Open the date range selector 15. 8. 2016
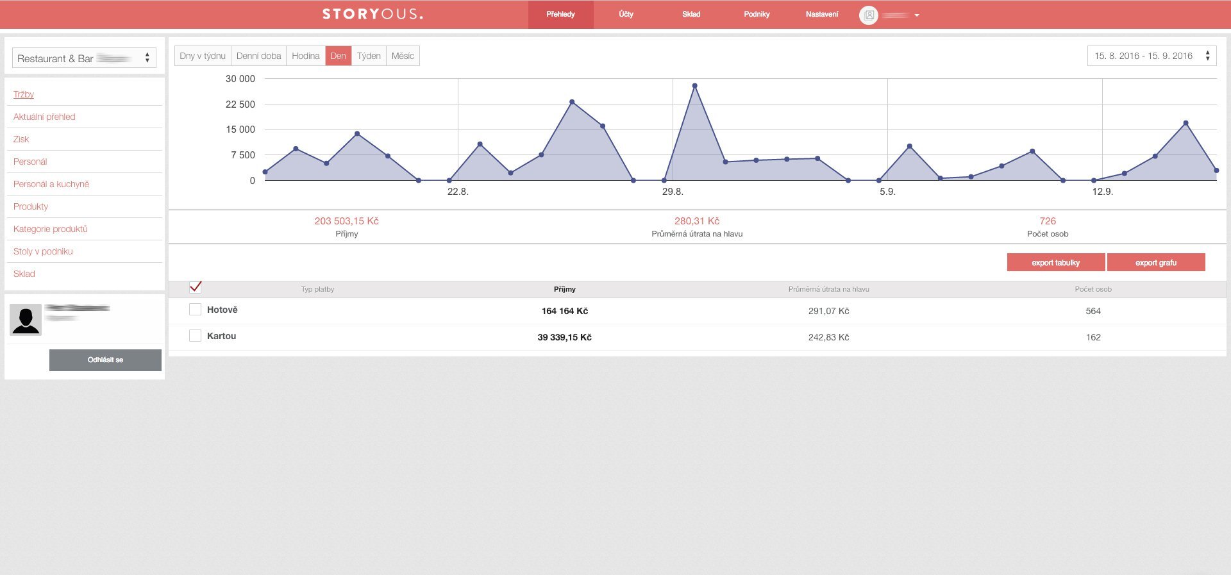This screenshot has width=1231, height=575. click(x=1151, y=56)
